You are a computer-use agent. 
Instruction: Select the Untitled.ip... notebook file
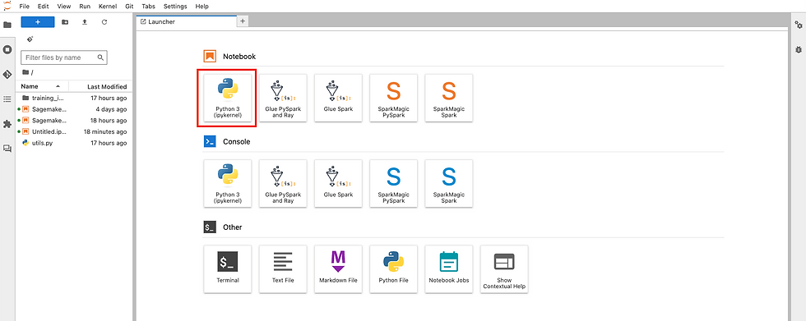(x=74, y=132)
